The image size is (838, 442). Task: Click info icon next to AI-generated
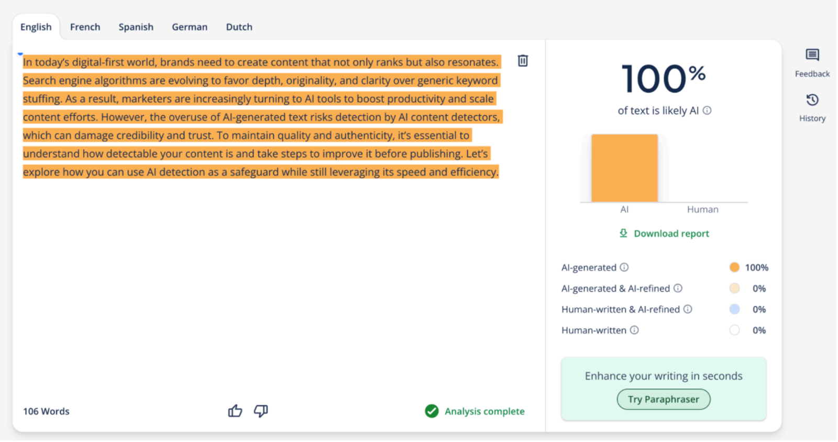pos(624,267)
